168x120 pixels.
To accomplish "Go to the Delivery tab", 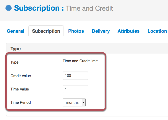I will 101,31.
